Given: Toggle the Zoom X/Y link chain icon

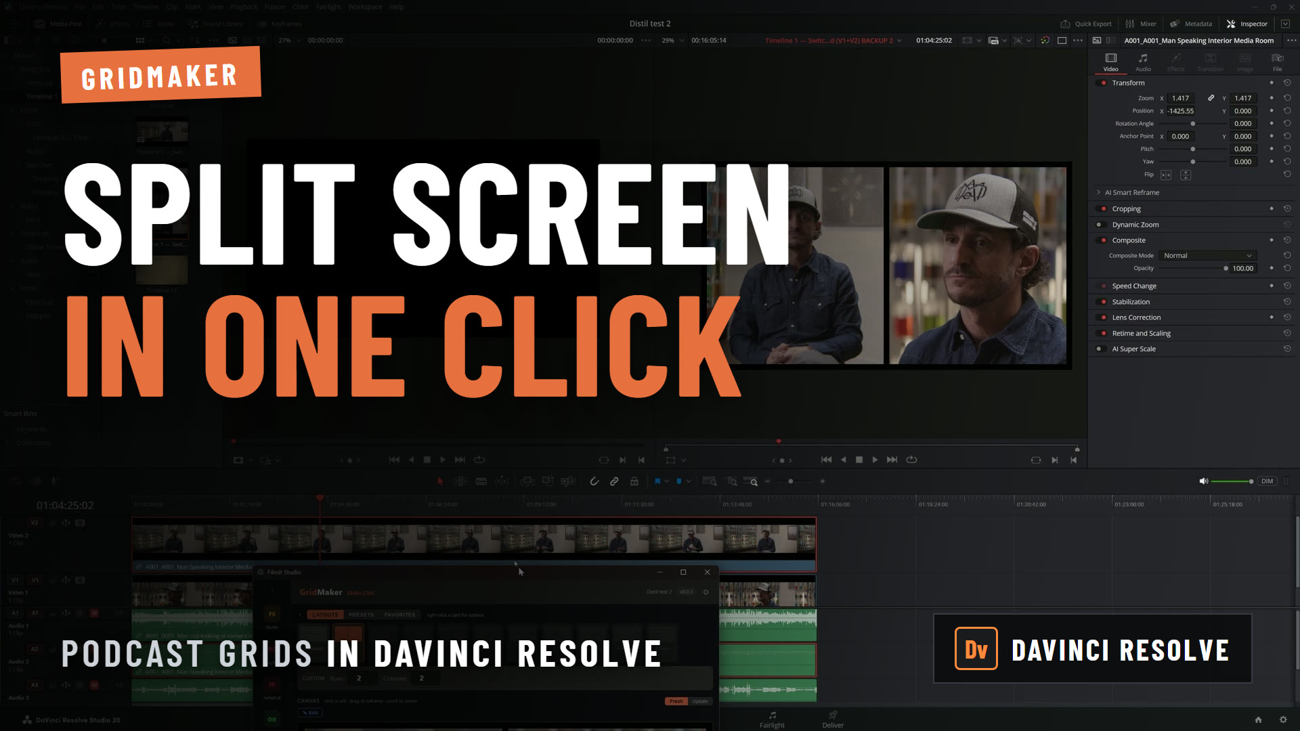Looking at the screenshot, I should 1211,98.
